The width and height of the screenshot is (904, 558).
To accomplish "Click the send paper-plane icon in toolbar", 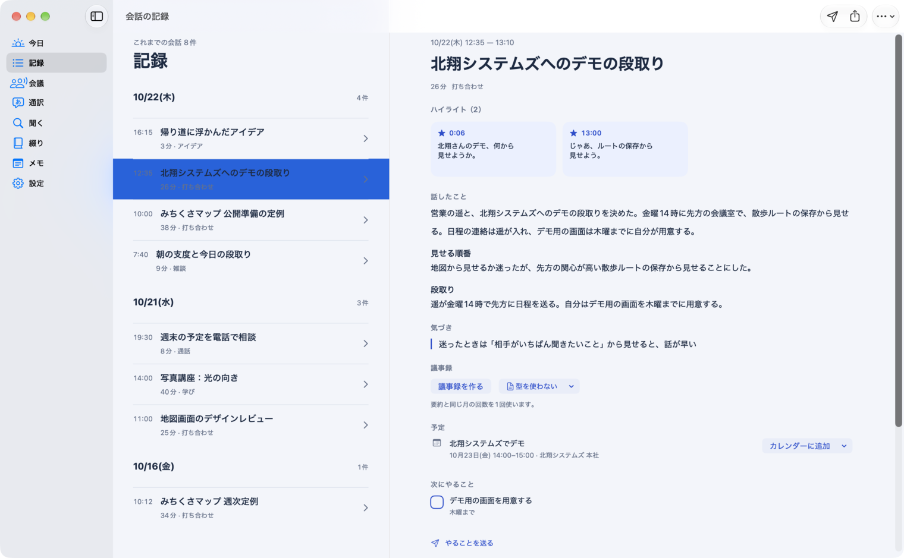I will tap(833, 17).
